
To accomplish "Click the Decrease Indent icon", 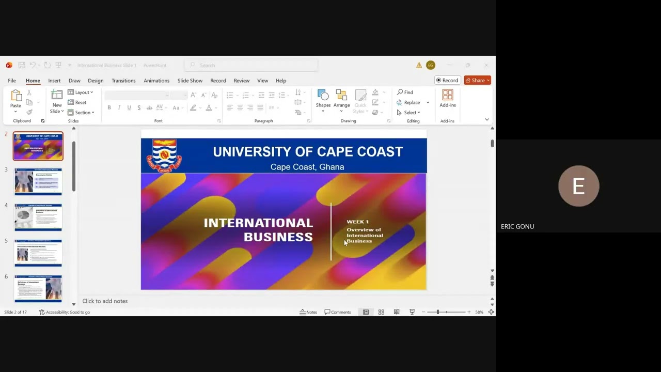I will tap(261, 95).
